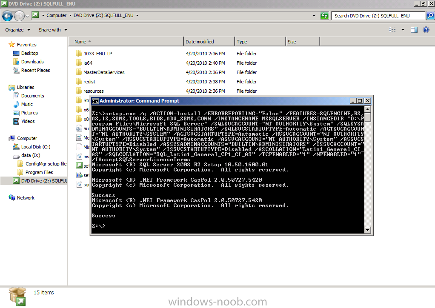
Task: Open Local Disk (C:)
Action: (35, 147)
